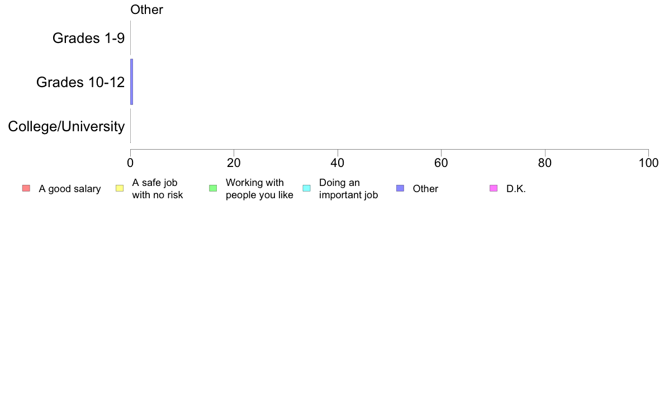Click the 60 tick on the x-axis
The height and width of the screenshot is (411, 664).
pyautogui.click(x=441, y=163)
